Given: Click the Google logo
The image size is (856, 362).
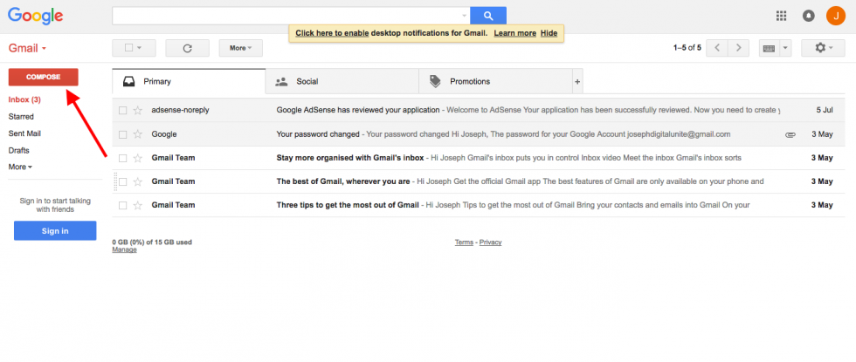Looking at the screenshot, I should [x=36, y=17].
